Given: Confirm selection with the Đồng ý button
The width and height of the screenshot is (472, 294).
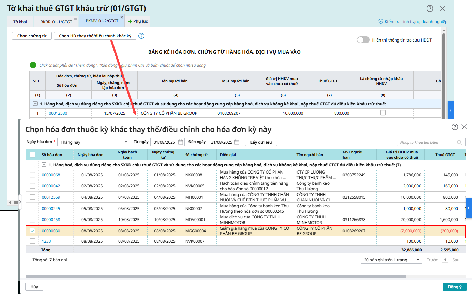Looking at the screenshot, I should 454,287.
